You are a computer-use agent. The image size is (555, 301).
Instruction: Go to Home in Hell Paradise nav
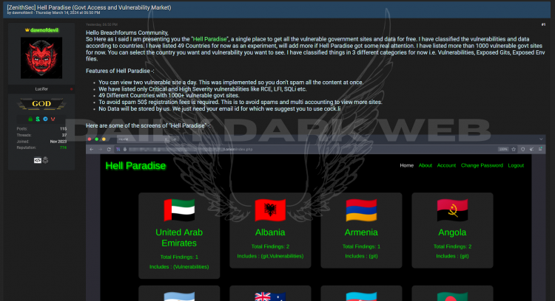[x=407, y=165]
